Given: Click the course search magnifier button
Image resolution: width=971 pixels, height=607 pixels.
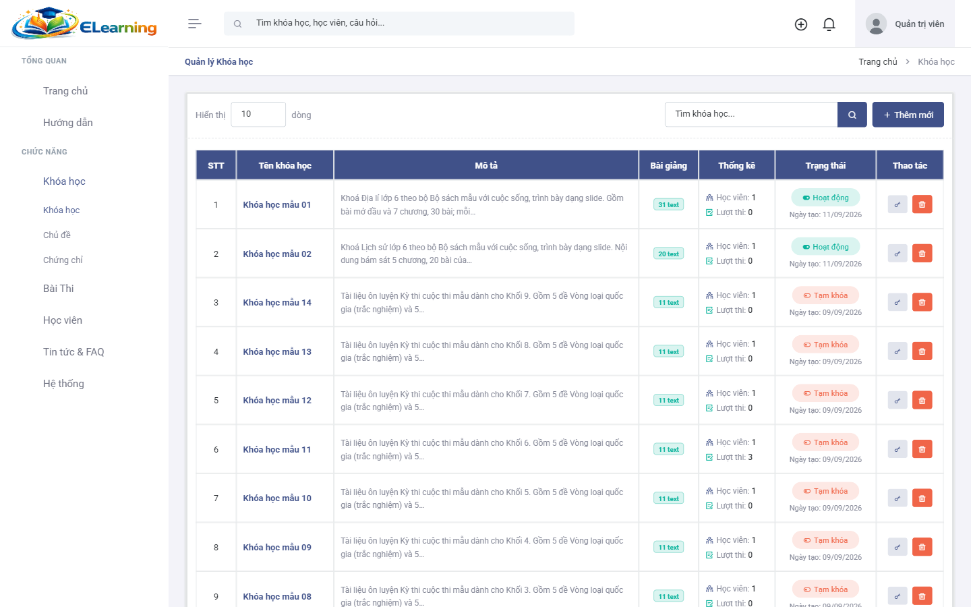Looking at the screenshot, I should [x=852, y=115].
